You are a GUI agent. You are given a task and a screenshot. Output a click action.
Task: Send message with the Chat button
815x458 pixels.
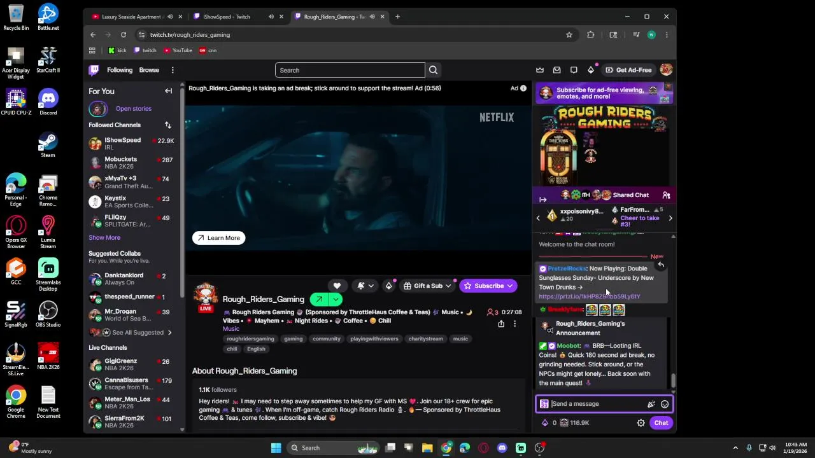point(661,423)
